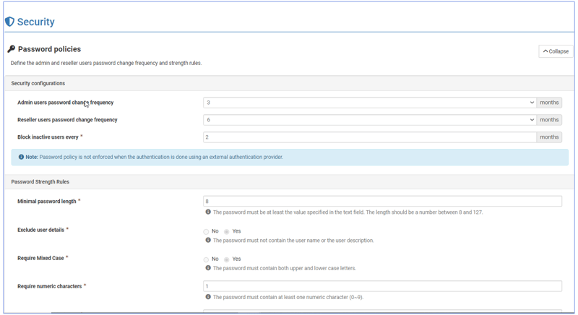
Task: Click the info icon in the external authentication note
Action: coord(21,157)
